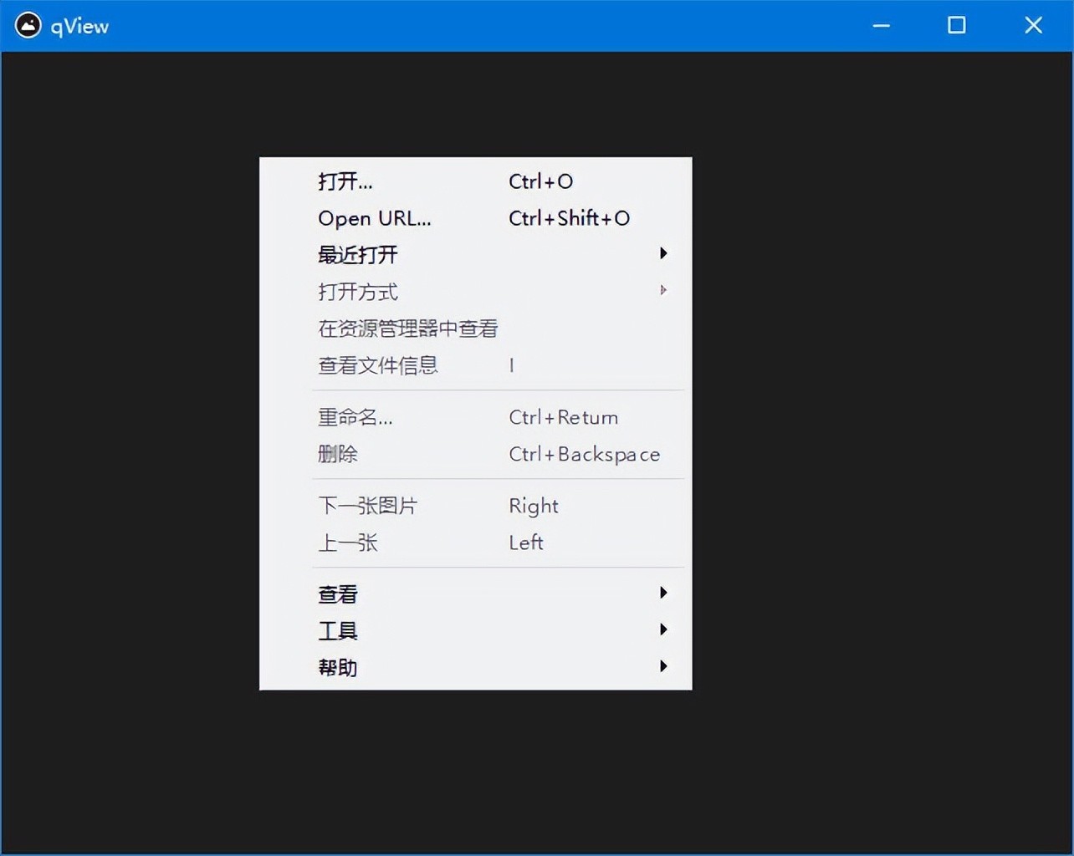
Task: Minimize the qView window
Action: pos(881,26)
